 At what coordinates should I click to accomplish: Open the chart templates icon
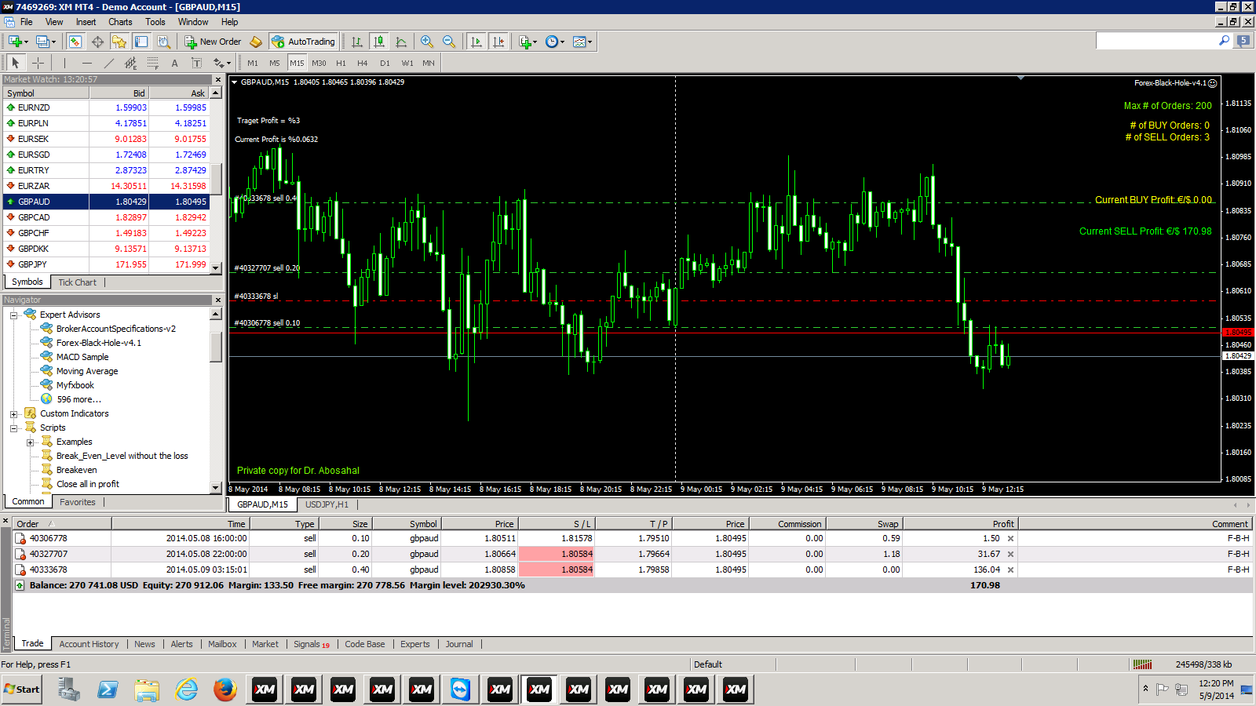tap(579, 42)
